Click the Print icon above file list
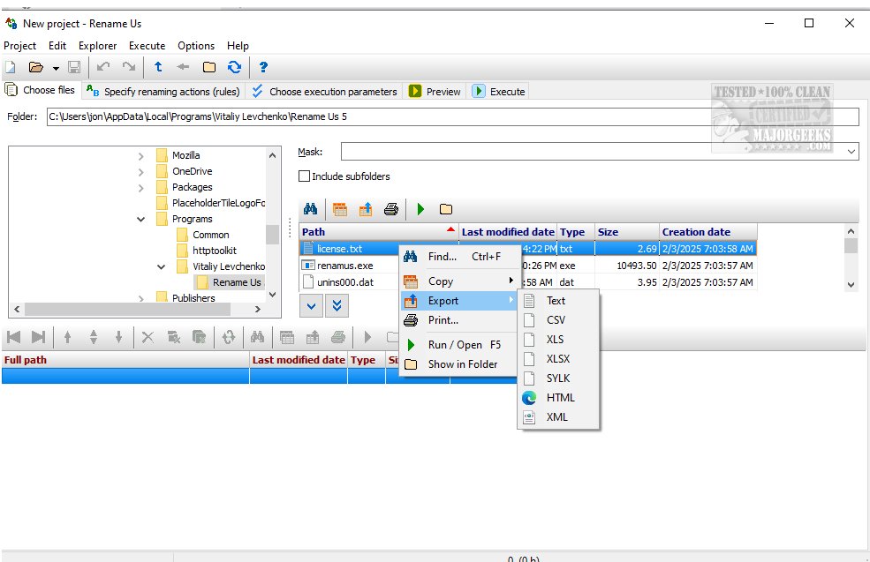 pyautogui.click(x=391, y=209)
